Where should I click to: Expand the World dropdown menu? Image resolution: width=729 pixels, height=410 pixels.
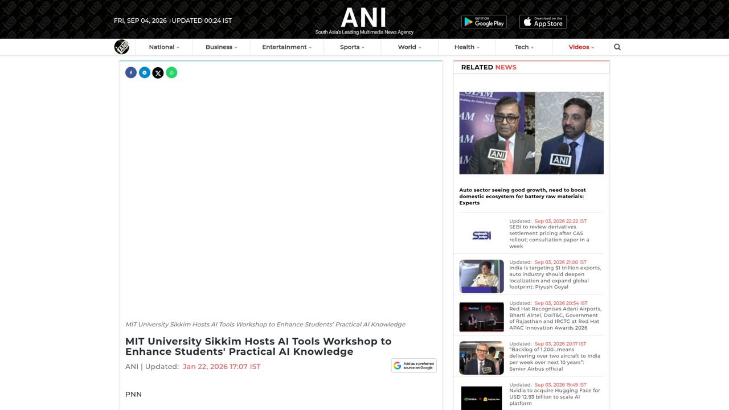409,47
